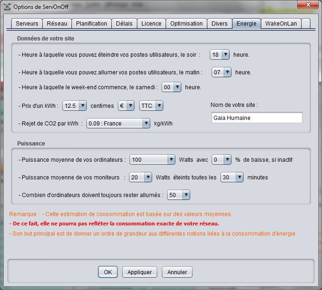Switch to the Serveurs tab

27,24
